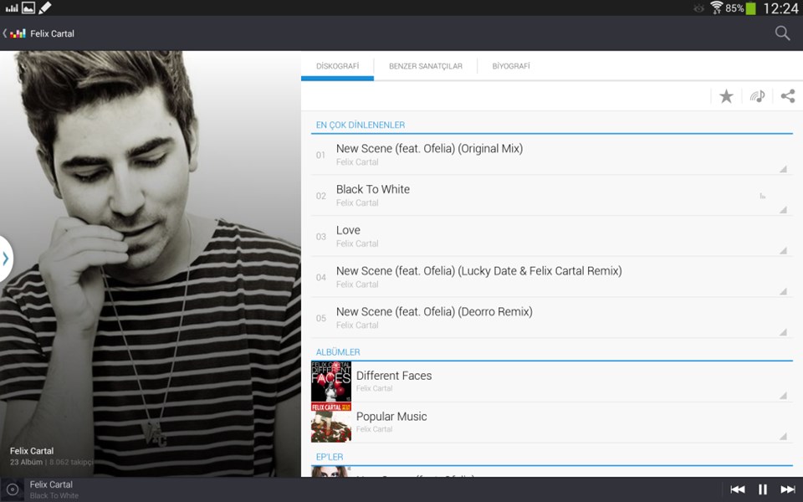Play New Scene (feat. Ofelia) (Original Mix)
803x502 pixels.
[x=551, y=155]
